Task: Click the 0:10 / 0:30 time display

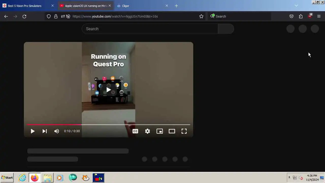Action: click(x=72, y=131)
